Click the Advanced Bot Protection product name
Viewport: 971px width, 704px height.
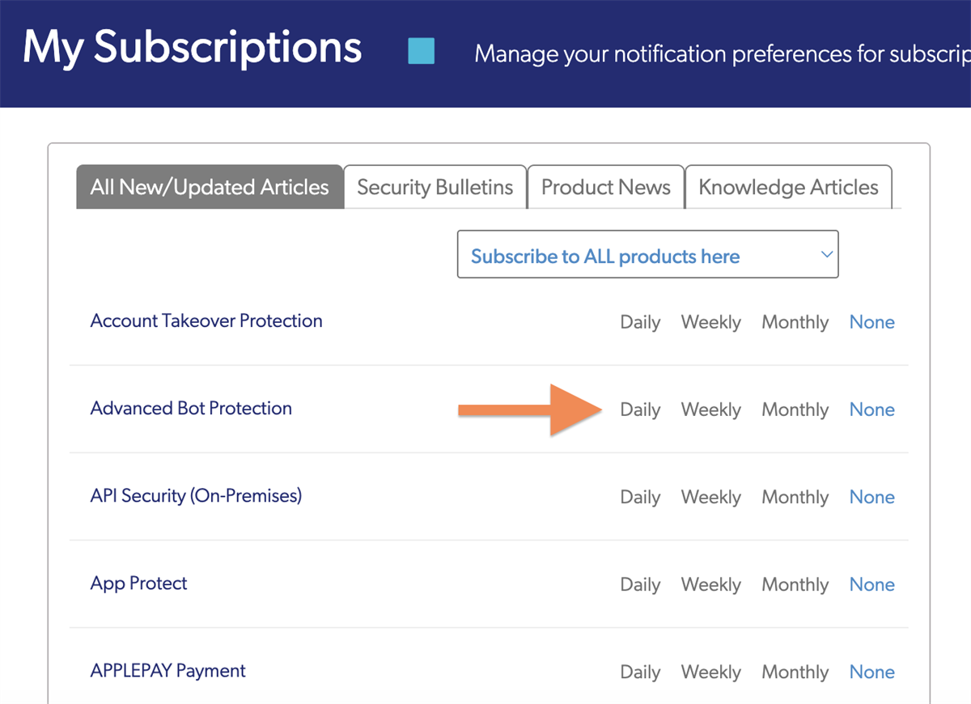click(191, 408)
